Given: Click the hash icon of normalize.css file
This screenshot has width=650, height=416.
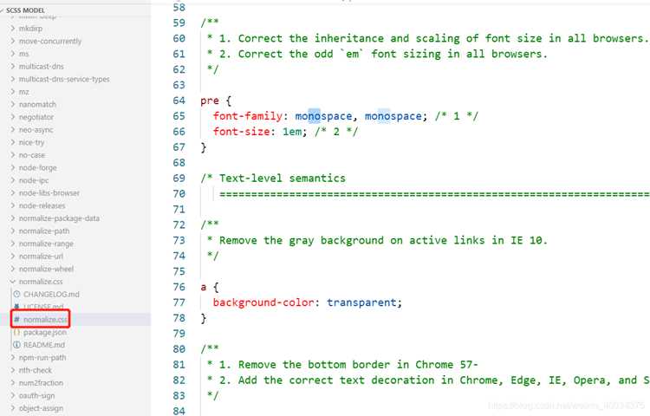Looking at the screenshot, I should point(16,320).
